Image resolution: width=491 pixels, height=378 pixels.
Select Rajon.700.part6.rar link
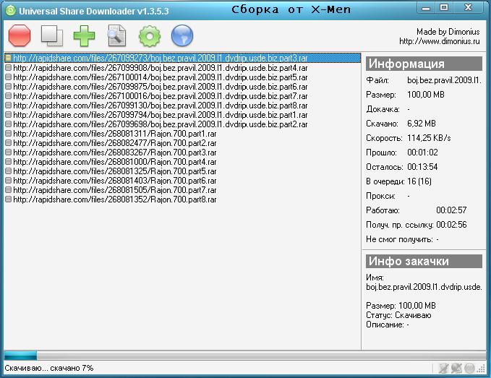tap(115, 181)
